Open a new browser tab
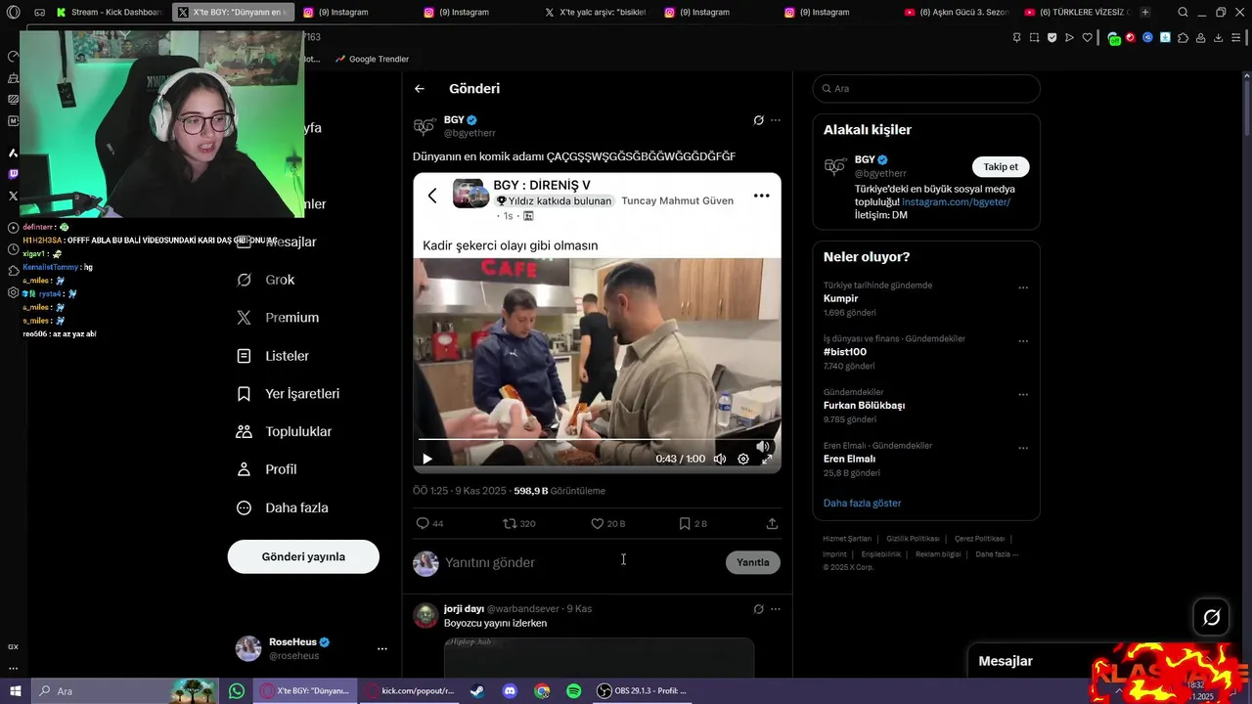 [1145, 13]
